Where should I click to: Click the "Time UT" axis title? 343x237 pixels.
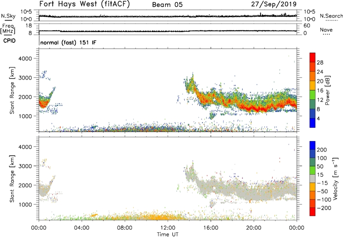coord(168,234)
